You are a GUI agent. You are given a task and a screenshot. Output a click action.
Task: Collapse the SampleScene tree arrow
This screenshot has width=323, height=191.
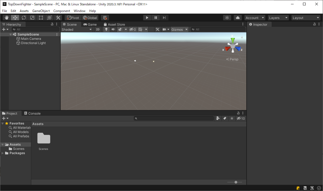pyautogui.click(x=10, y=34)
